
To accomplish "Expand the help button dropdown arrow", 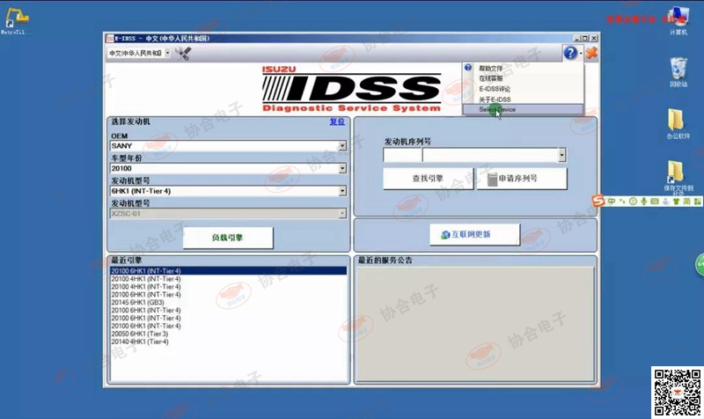I will coord(581,54).
